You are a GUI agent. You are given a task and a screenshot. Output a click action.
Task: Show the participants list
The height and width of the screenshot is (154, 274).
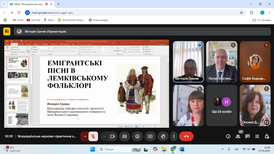[238, 137]
